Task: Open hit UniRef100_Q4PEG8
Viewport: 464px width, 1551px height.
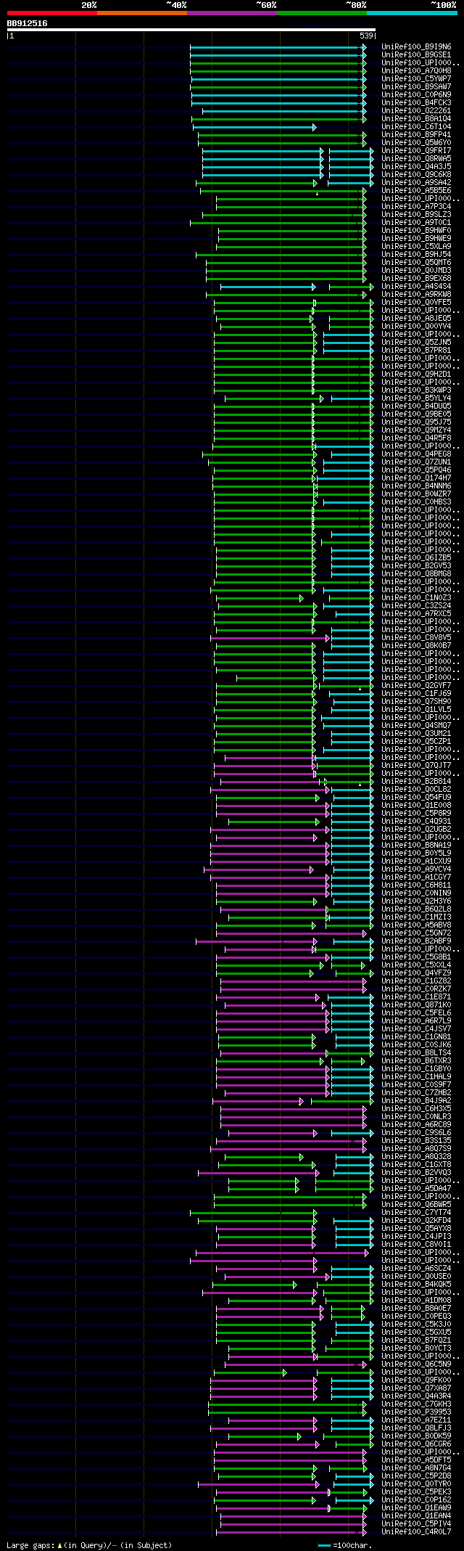Action: [x=416, y=454]
